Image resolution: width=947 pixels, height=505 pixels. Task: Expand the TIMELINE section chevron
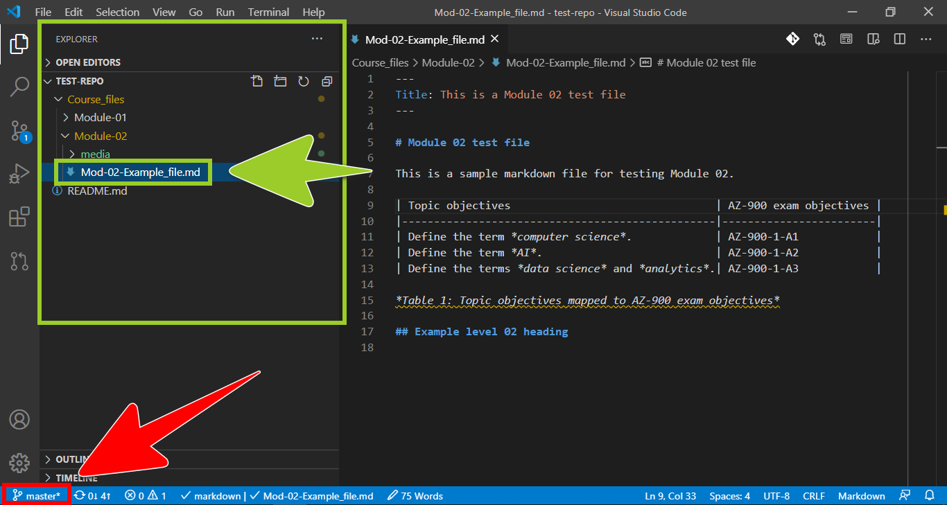point(48,478)
